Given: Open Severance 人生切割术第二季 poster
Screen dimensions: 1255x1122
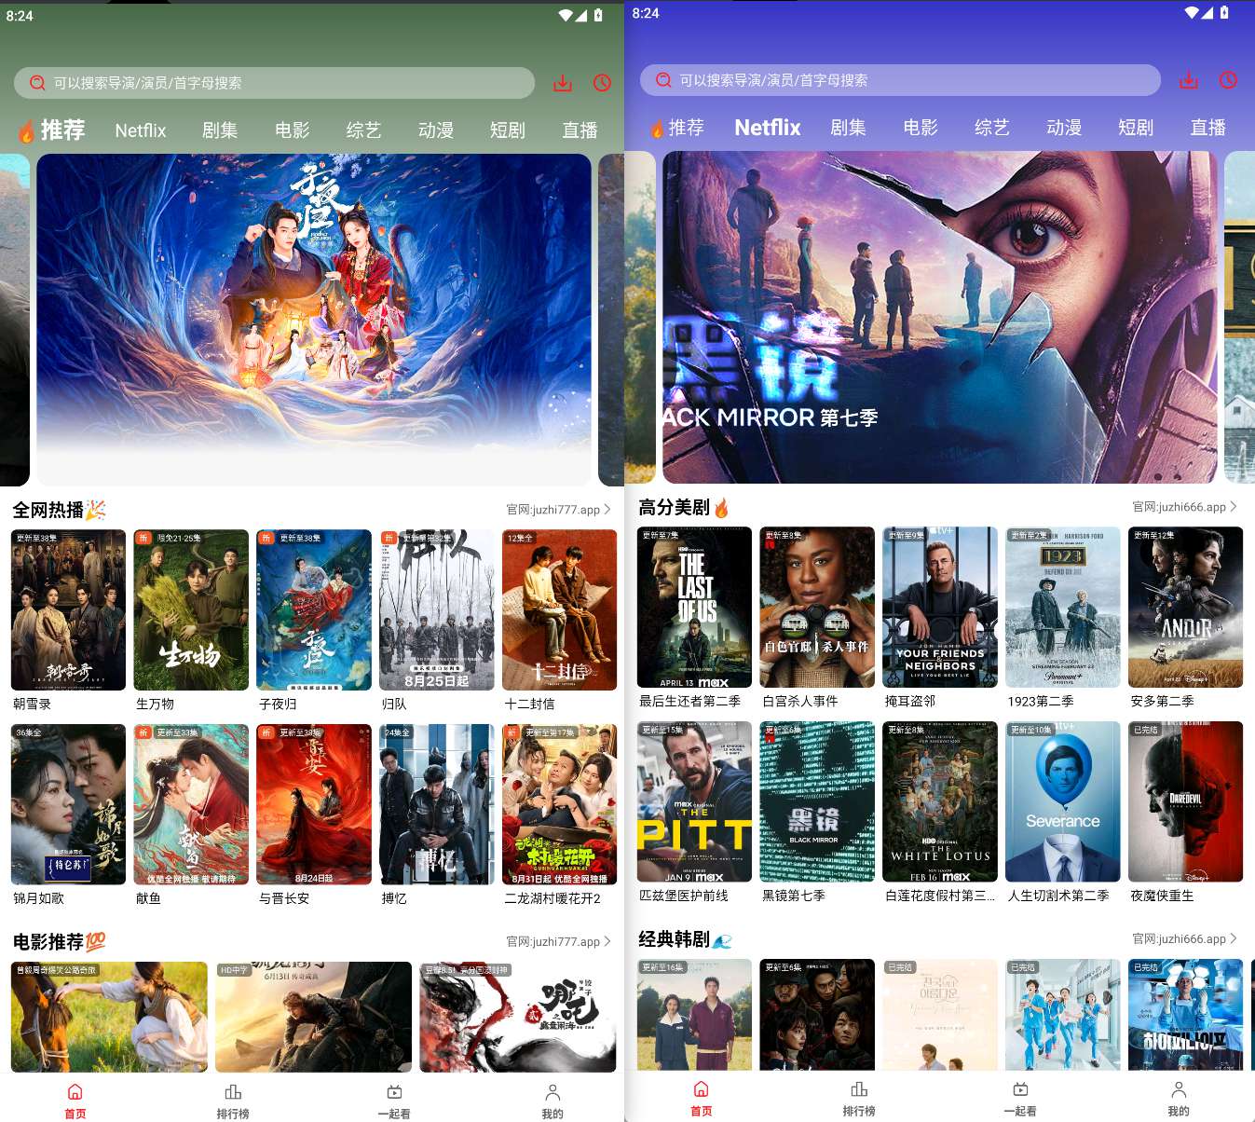Looking at the screenshot, I should click(1062, 801).
